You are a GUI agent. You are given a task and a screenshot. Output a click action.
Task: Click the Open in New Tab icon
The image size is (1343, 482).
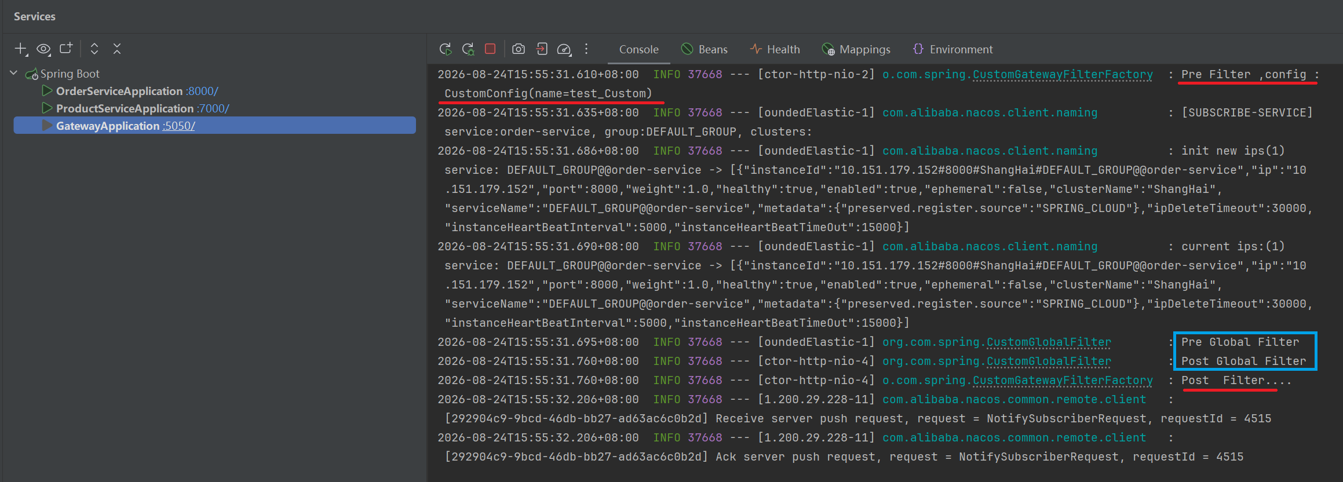[66, 49]
